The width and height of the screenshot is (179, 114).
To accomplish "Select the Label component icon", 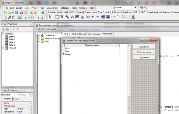I will pos(72,17).
